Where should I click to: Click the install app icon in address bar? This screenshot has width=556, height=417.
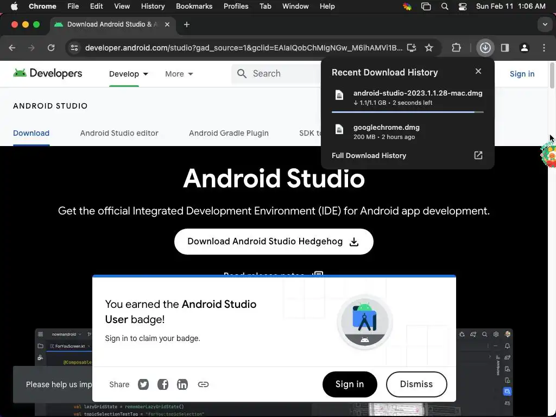tap(412, 48)
